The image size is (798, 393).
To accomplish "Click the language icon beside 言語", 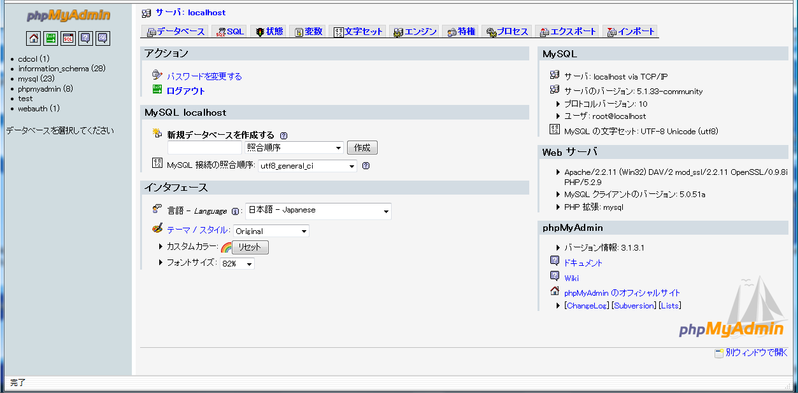I will [x=157, y=209].
